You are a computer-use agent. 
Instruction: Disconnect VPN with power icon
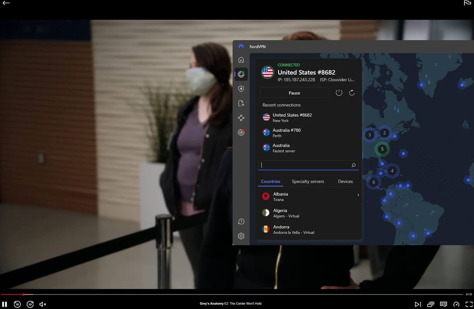339,93
